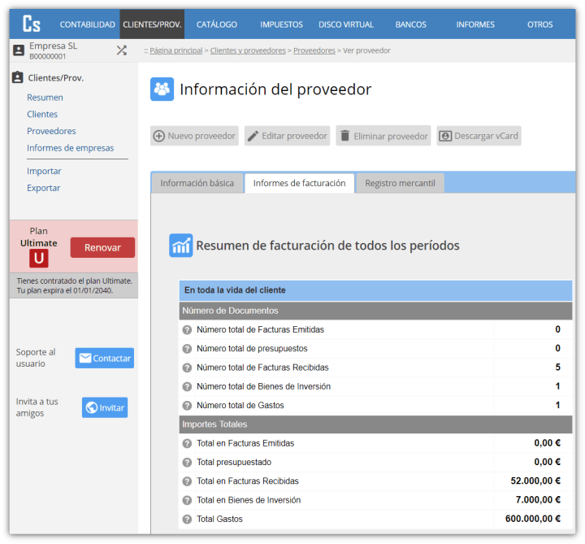Open the INFORMES menu
Screen dimensions: 585x544
(x=475, y=24)
